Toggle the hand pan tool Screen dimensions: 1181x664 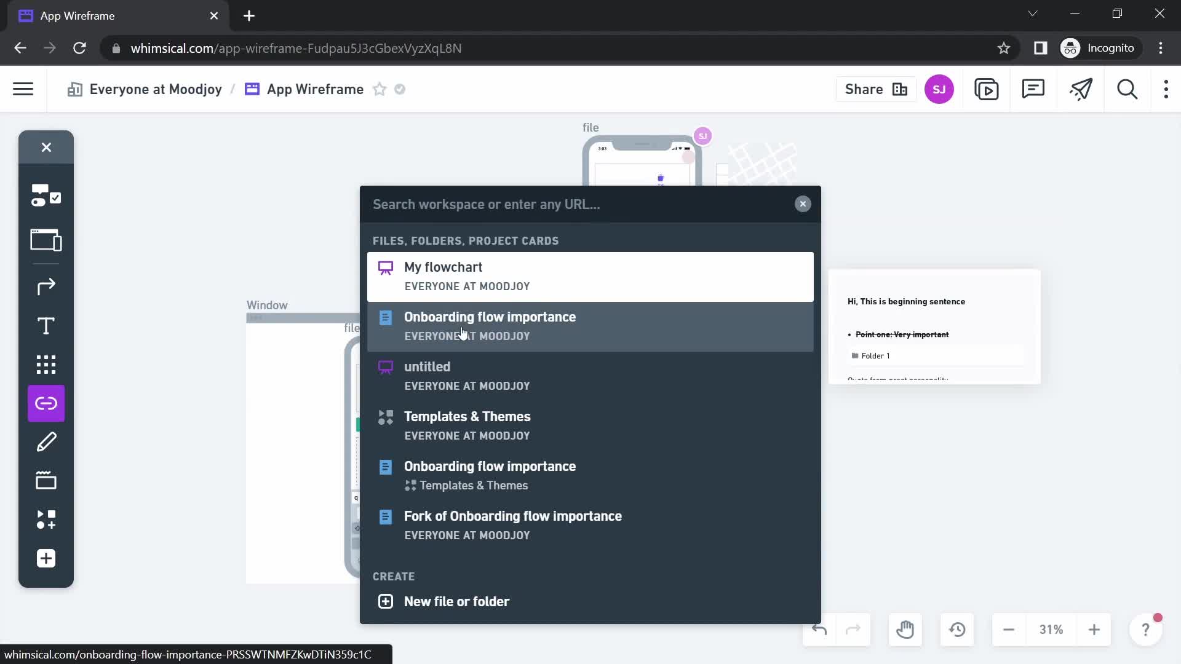905,630
